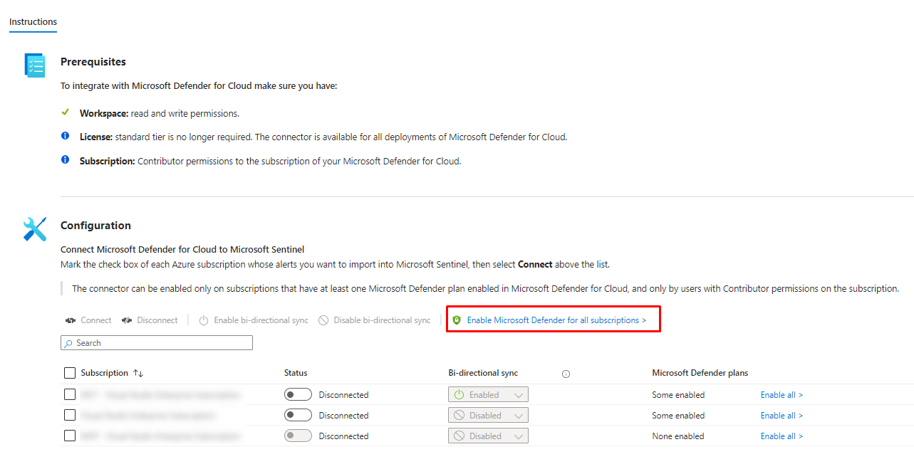
Task: Check the select-all Subscription checkbox
Action: tap(70, 373)
